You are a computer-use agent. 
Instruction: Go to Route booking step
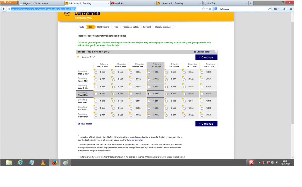coord(81,27)
